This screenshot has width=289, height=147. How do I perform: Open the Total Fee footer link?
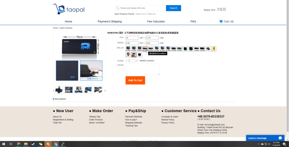pyautogui.click(x=57, y=123)
